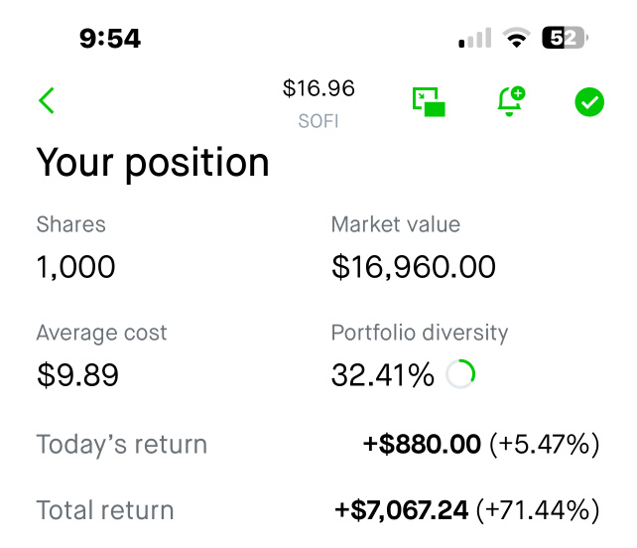637x548 pixels.
Task: Select the $16,960.00 market value
Action: point(414,267)
